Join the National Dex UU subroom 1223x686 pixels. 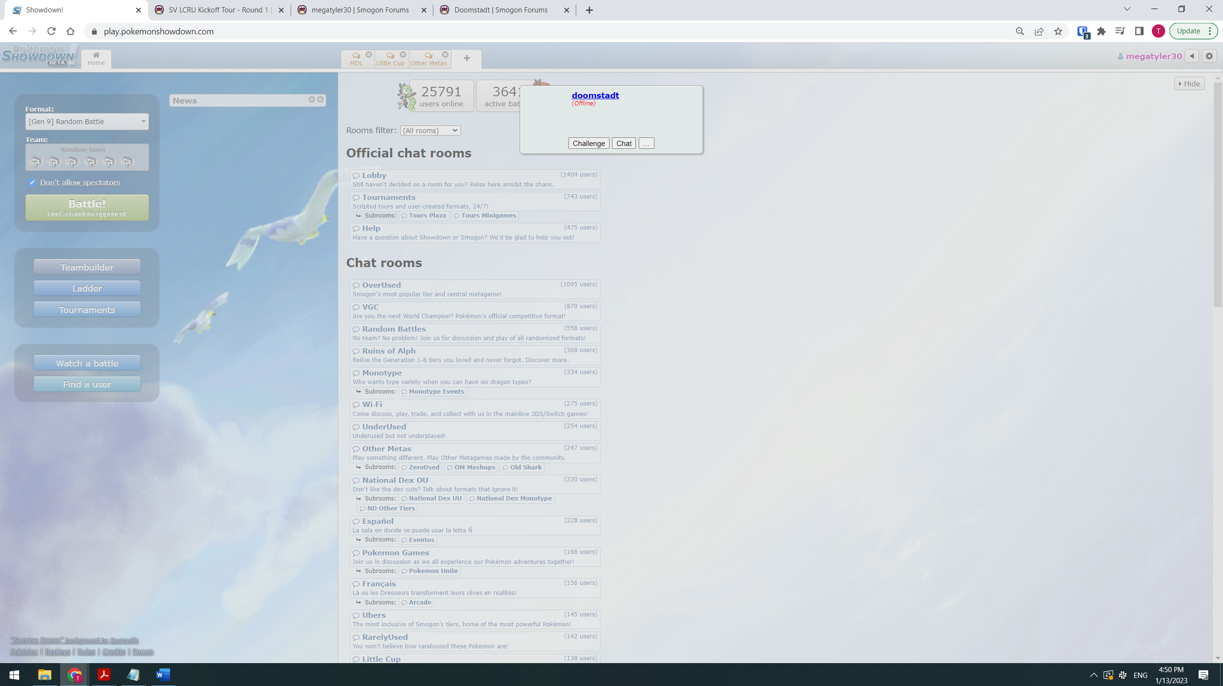(x=431, y=499)
